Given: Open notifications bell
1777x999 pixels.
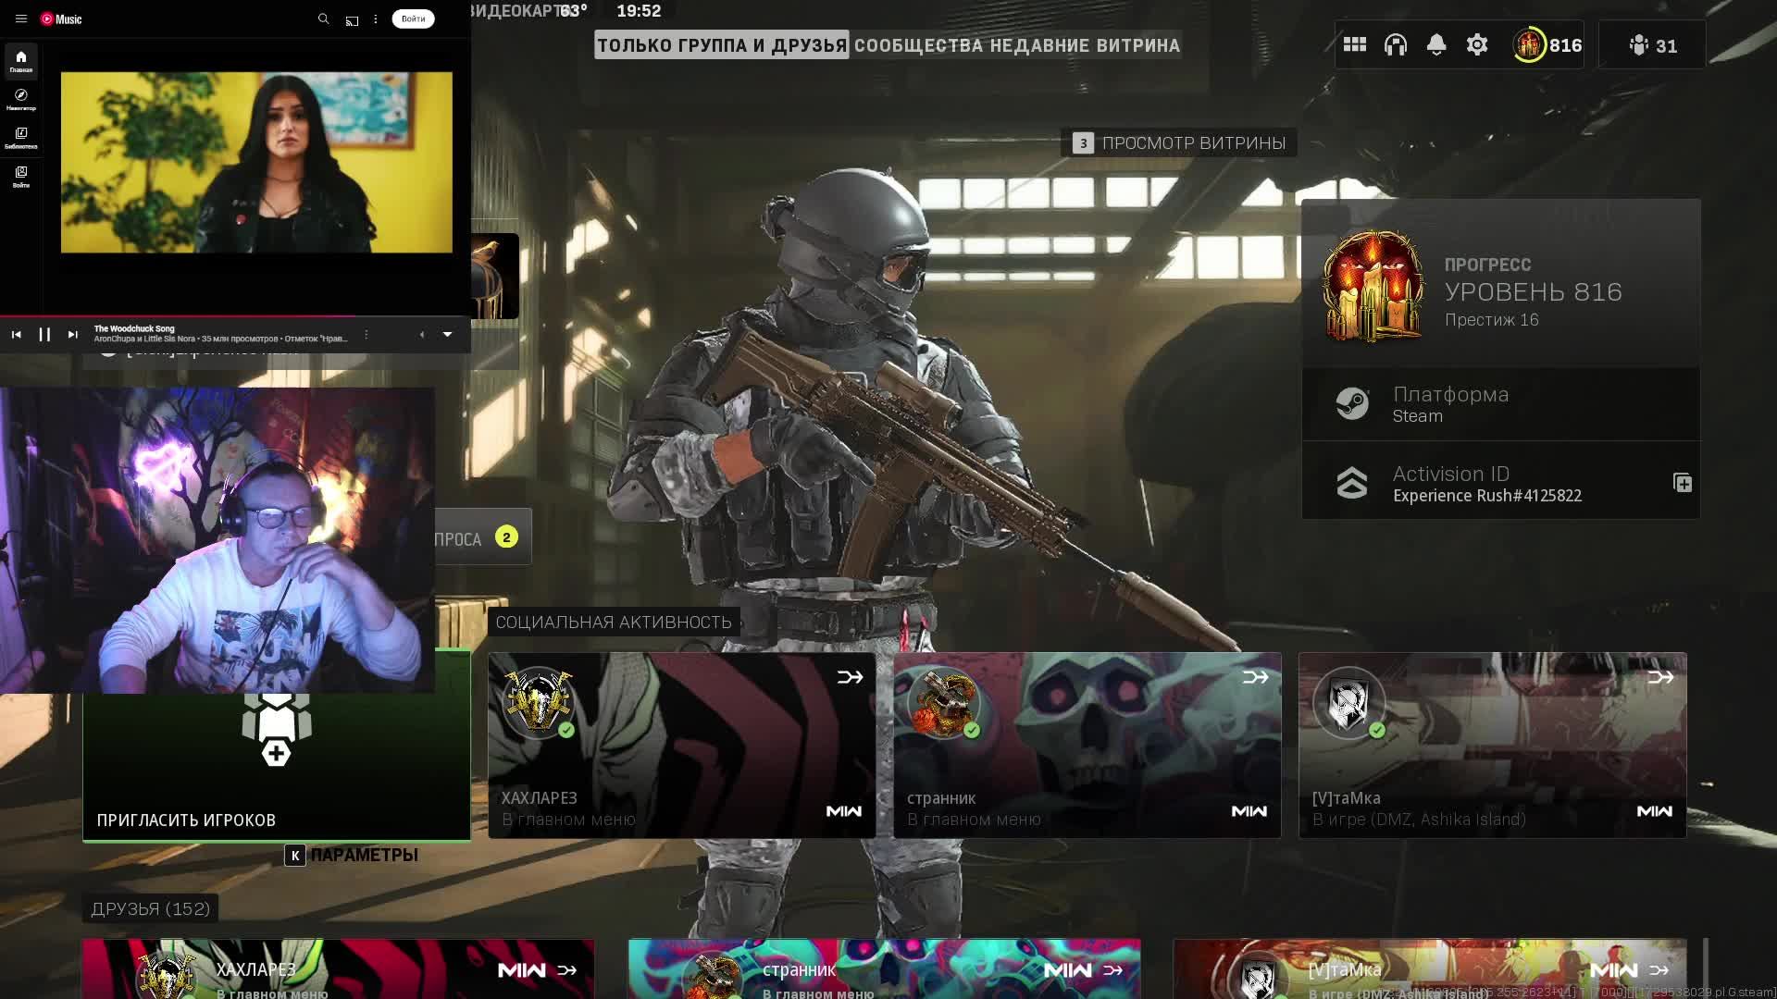Looking at the screenshot, I should [1436, 44].
